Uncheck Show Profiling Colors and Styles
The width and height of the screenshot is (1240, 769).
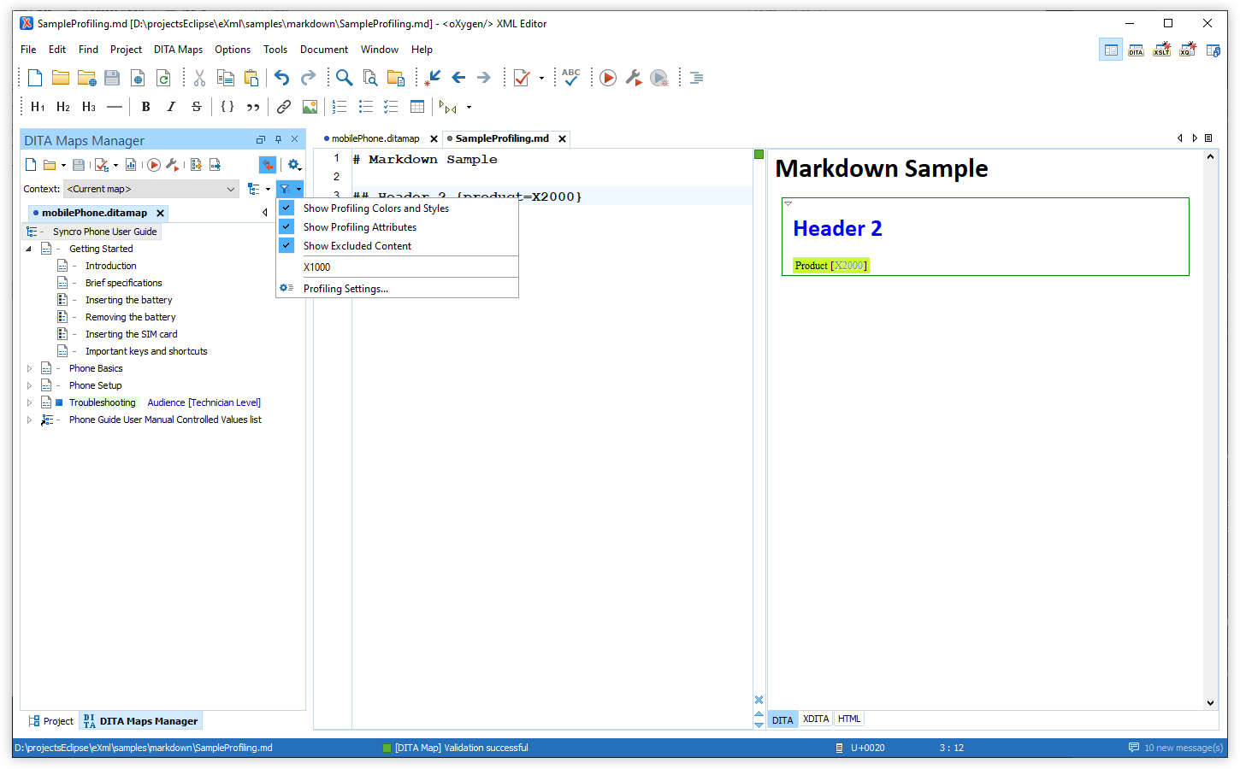[x=286, y=208]
